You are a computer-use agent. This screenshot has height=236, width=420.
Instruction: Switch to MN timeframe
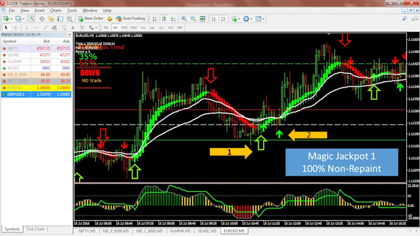180,28
